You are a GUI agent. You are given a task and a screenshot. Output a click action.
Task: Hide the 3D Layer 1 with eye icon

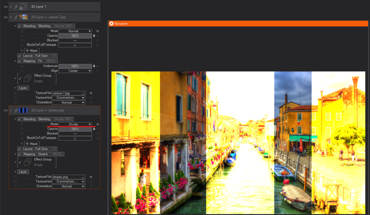click(x=6, y=7)
